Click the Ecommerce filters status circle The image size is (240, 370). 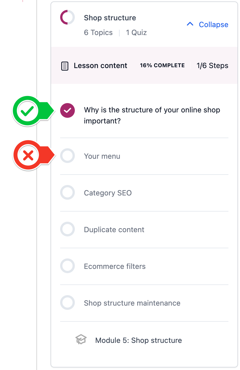point(67,266)
